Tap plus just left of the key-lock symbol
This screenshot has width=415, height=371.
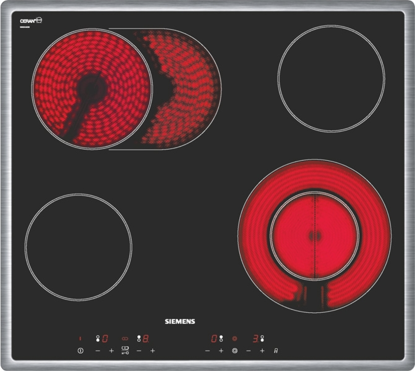click(111, 351)
